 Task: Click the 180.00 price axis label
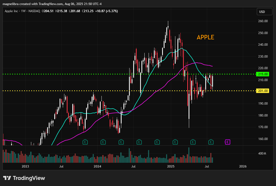263,115
